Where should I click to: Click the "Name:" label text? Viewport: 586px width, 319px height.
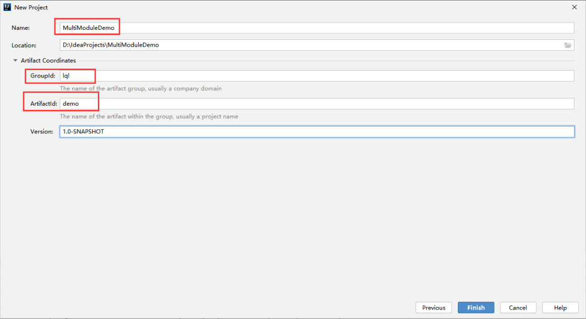coord(20,28)
